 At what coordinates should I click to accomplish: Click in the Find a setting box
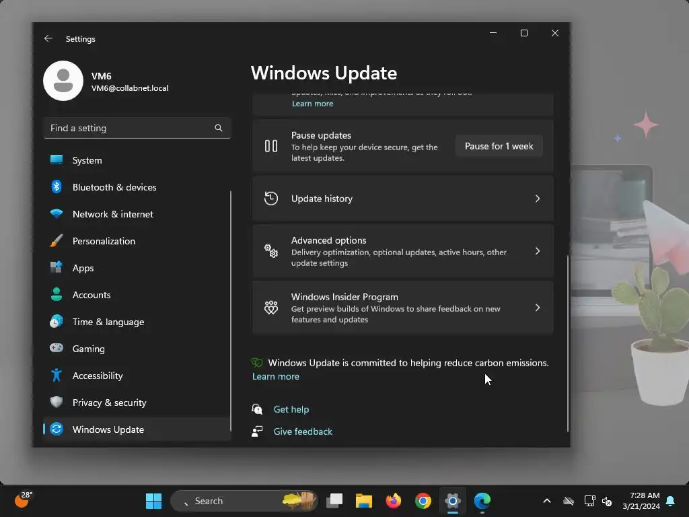click(137, 128)
